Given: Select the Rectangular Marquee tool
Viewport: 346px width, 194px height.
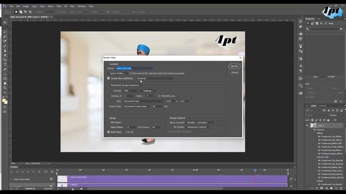Looking at the screenshot, I should (5, 27).
